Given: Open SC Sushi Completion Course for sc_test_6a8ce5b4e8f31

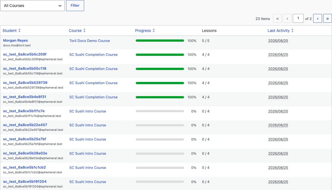Looking at the screenshot, I should [93, 97].
